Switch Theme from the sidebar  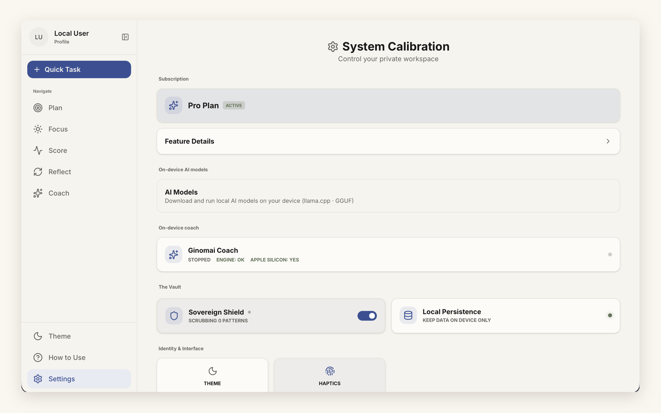79,336
